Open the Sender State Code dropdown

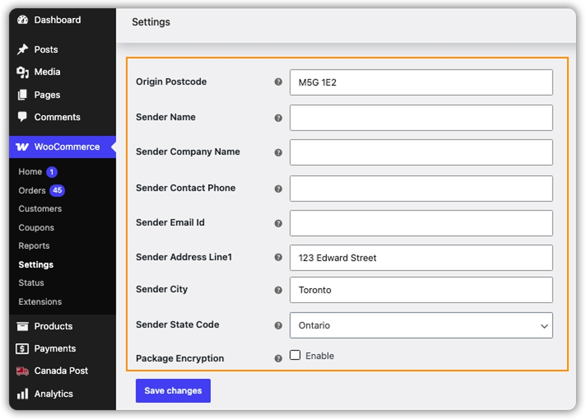click(x=421, y=326)
